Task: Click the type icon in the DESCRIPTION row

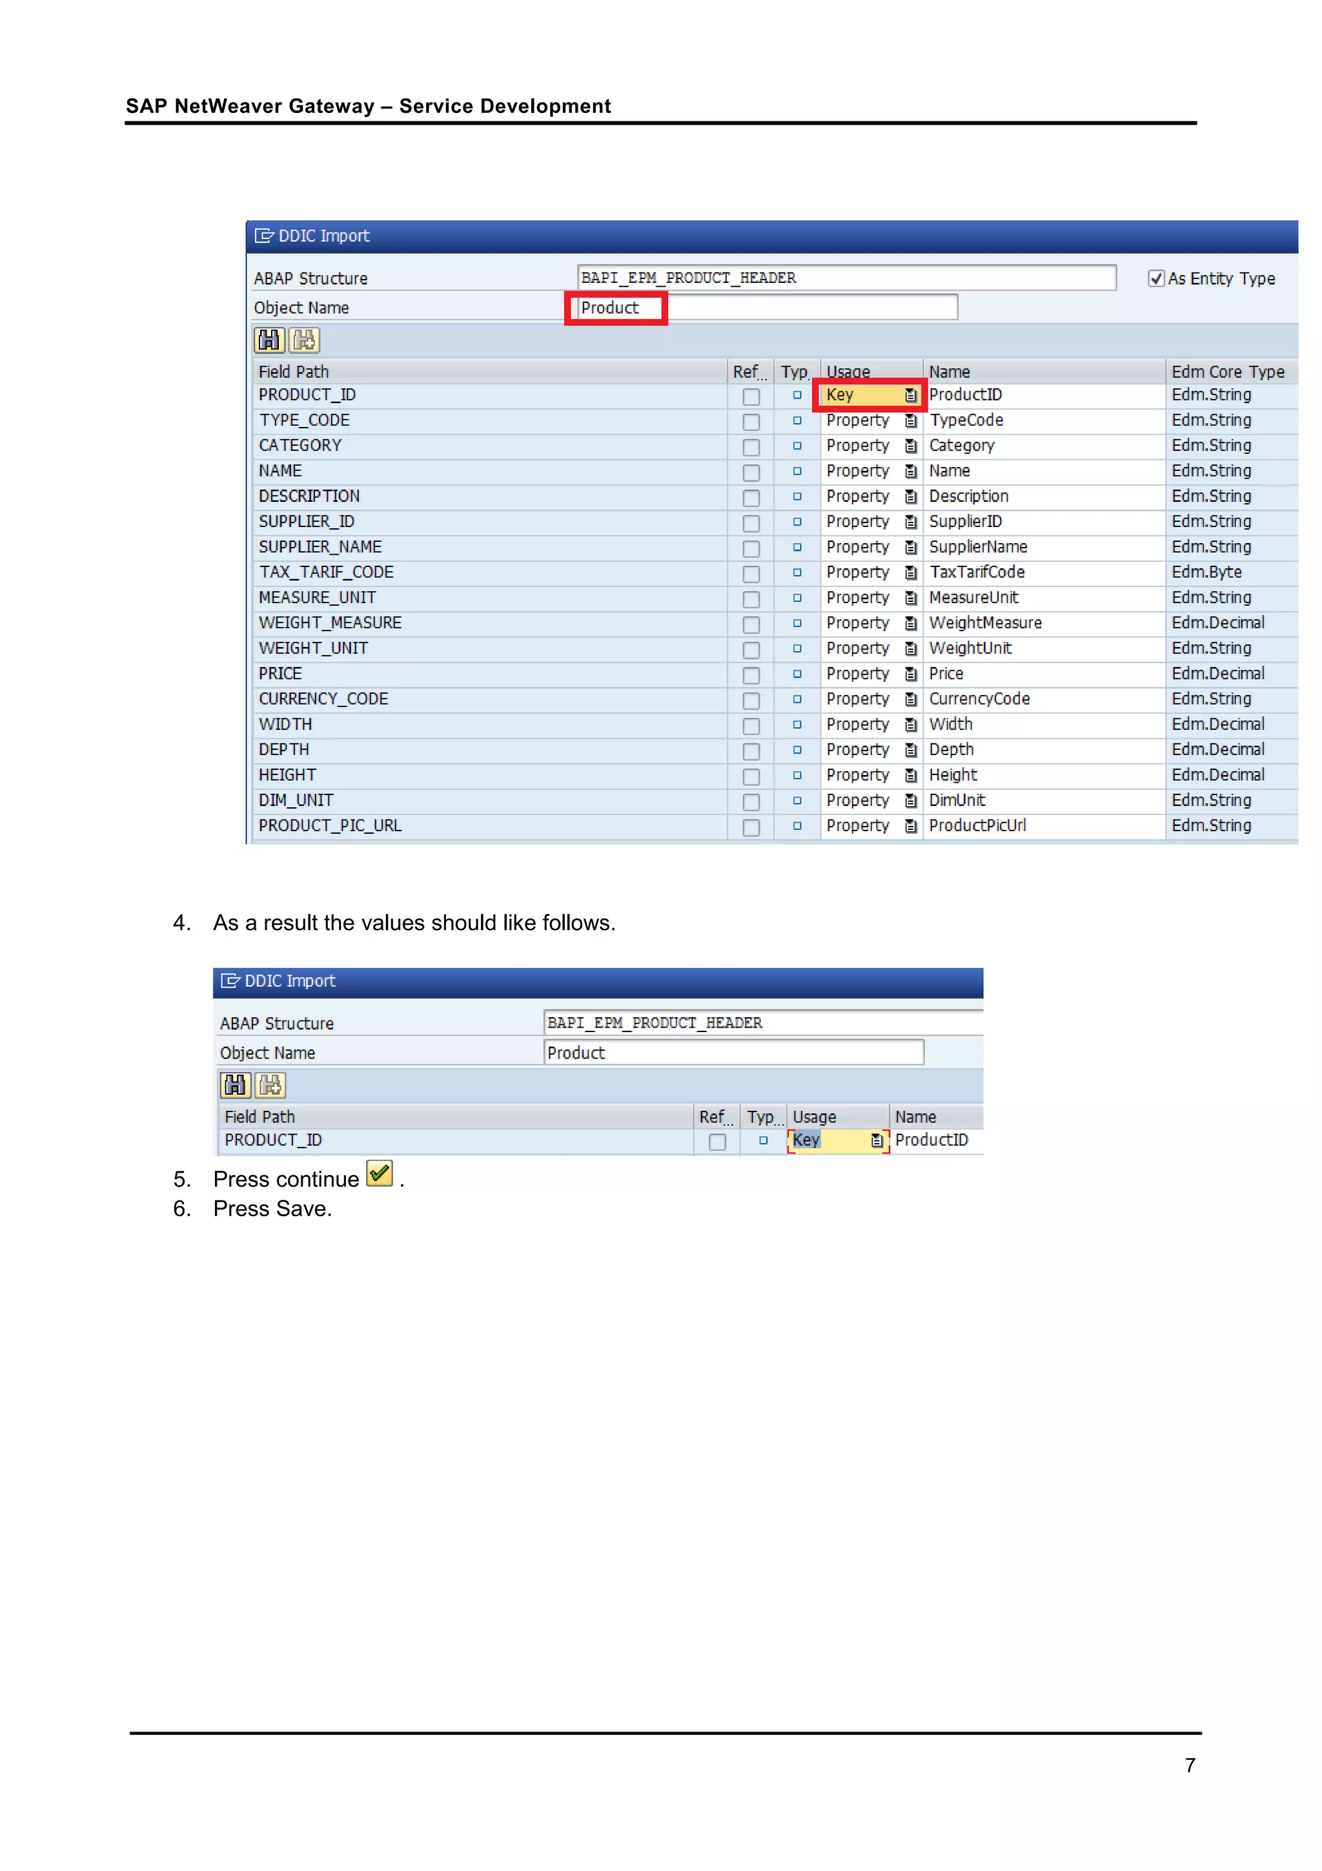Action: tap(797, 496)
